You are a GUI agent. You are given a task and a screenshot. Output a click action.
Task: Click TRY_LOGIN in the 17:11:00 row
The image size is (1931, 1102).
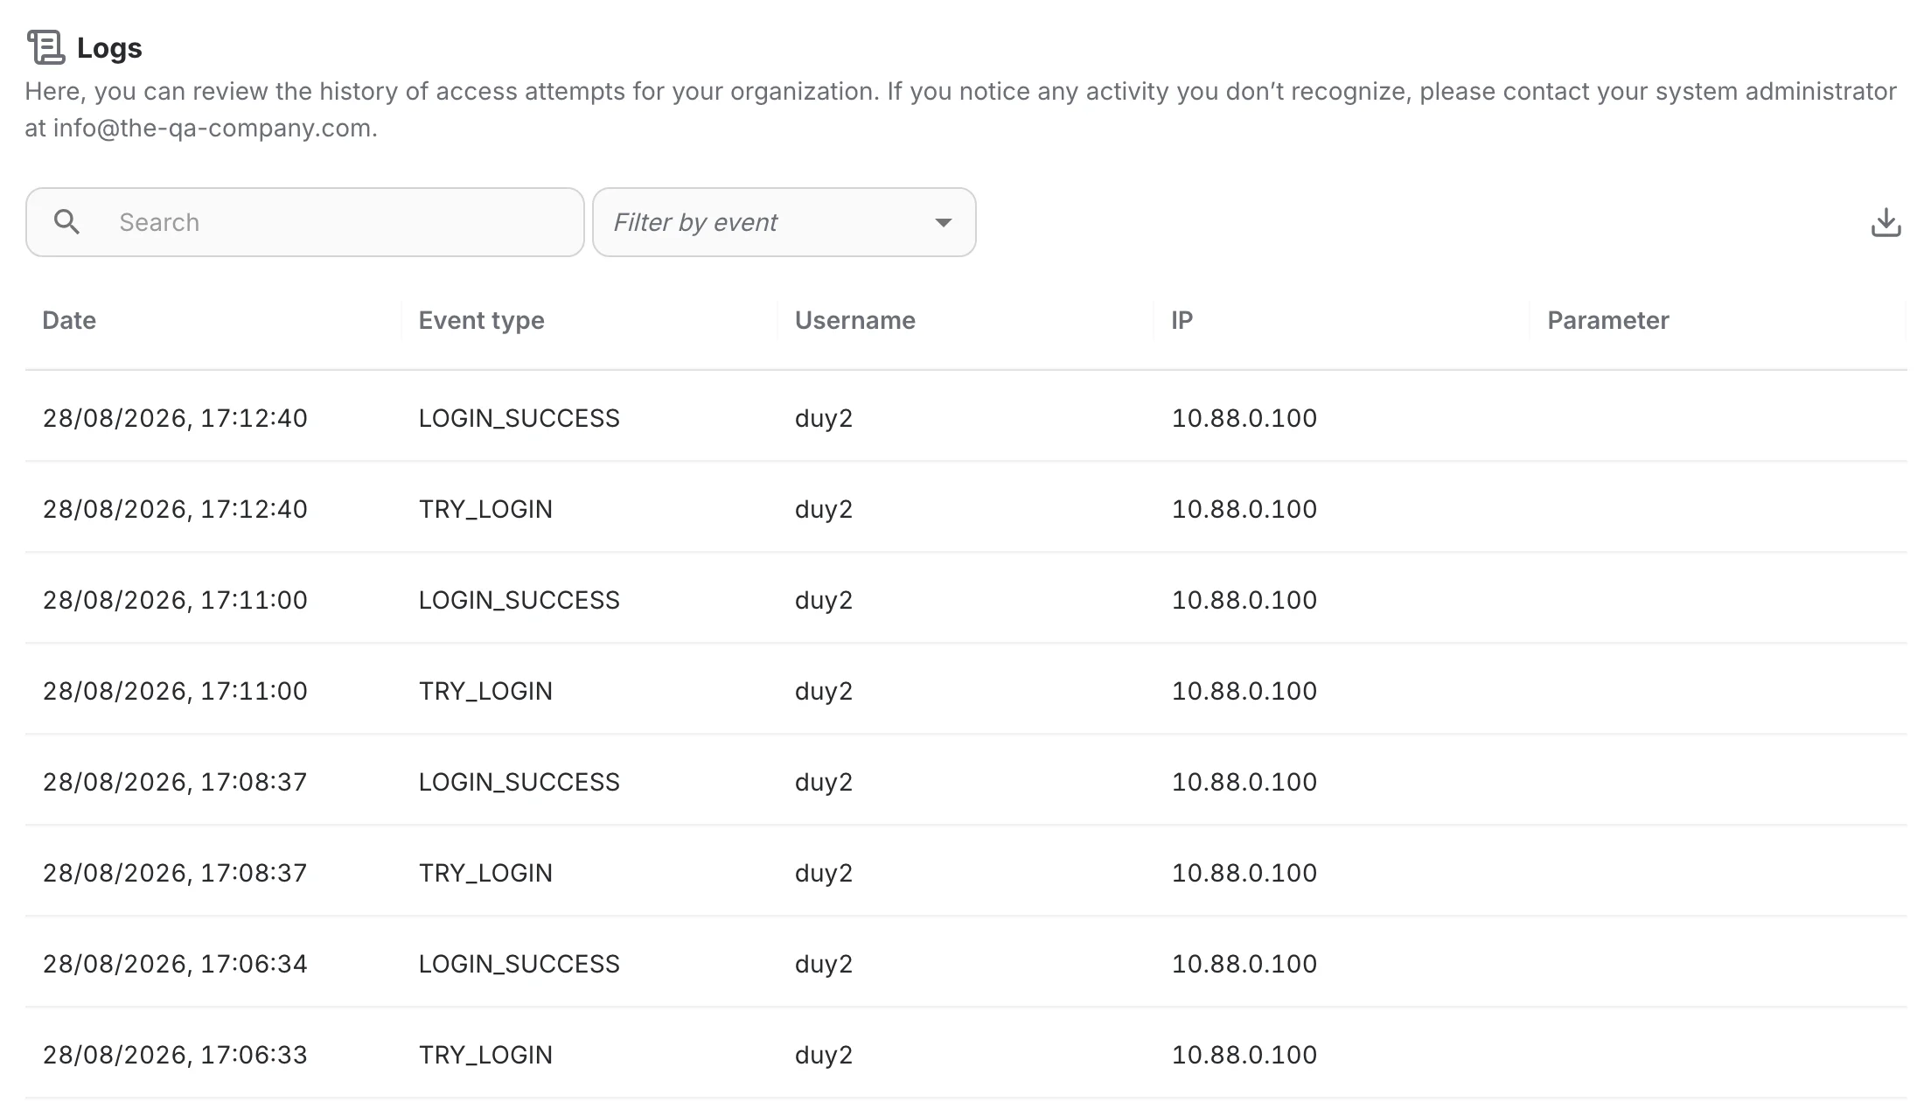click(x=485, y=691)
